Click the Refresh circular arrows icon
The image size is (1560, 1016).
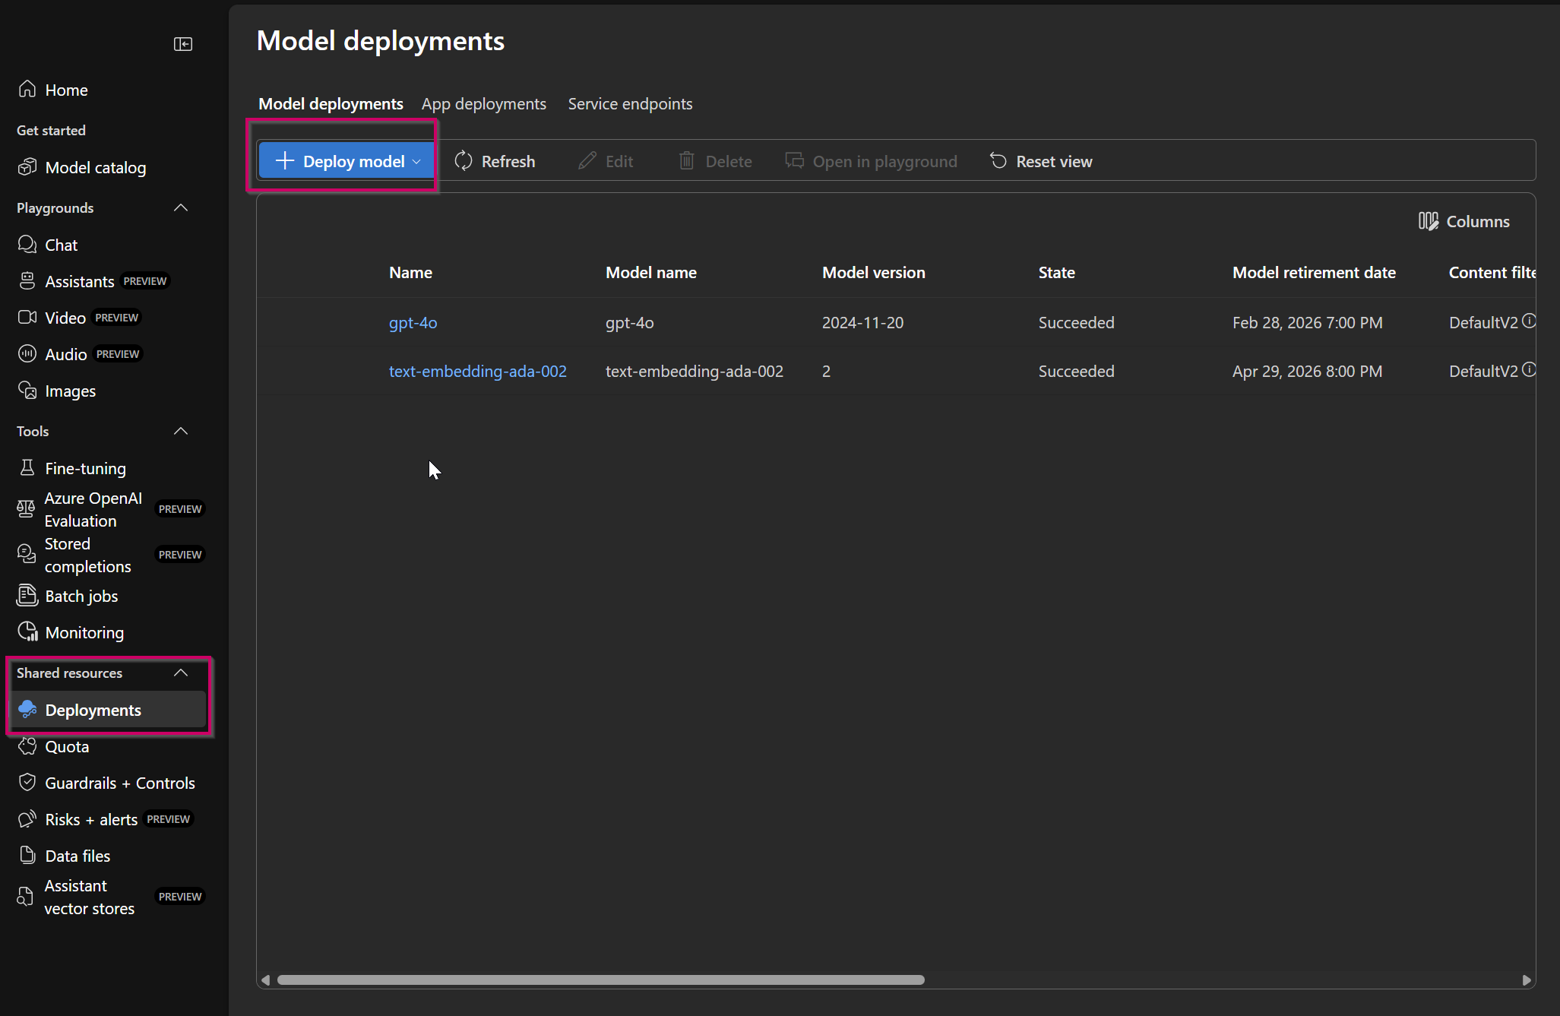coord(464,160)
